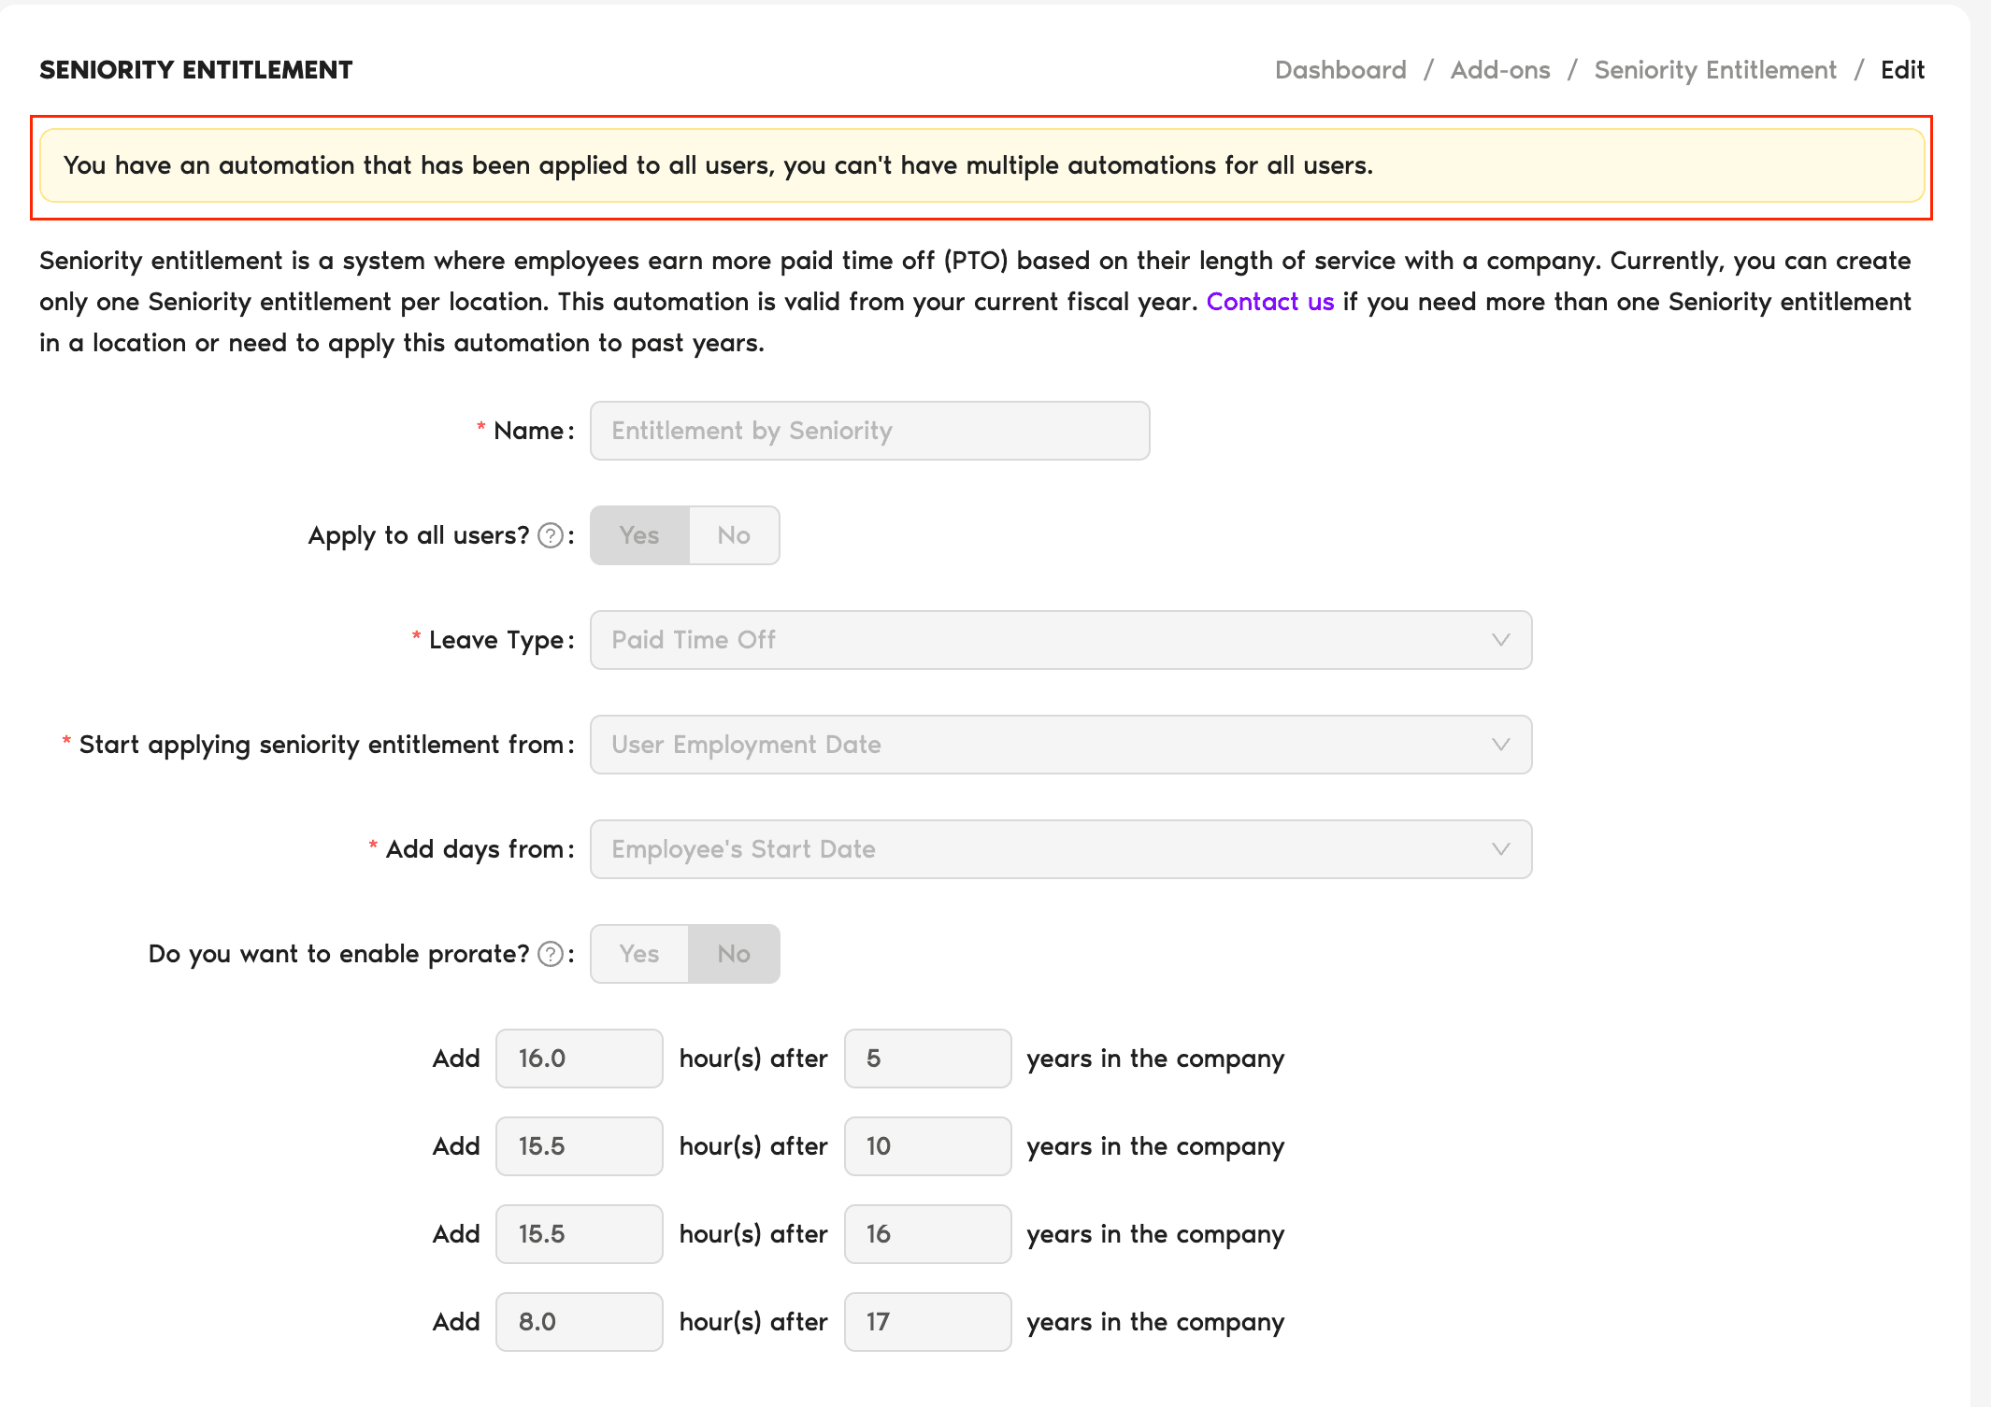This screenshot has width=1991, height=1407.
Task: Click the 17 years input field
Action: pyautogui.click(x=926, y=1322)
